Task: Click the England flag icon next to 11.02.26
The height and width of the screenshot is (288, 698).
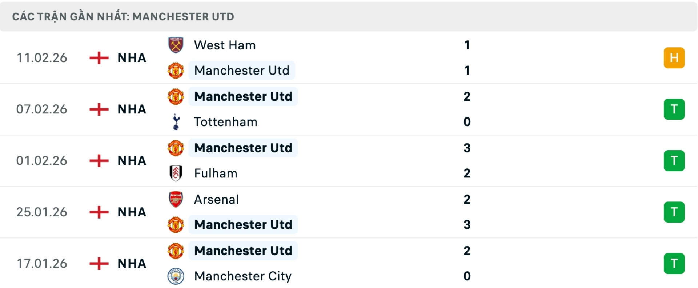Action: [x=98, y=58]
